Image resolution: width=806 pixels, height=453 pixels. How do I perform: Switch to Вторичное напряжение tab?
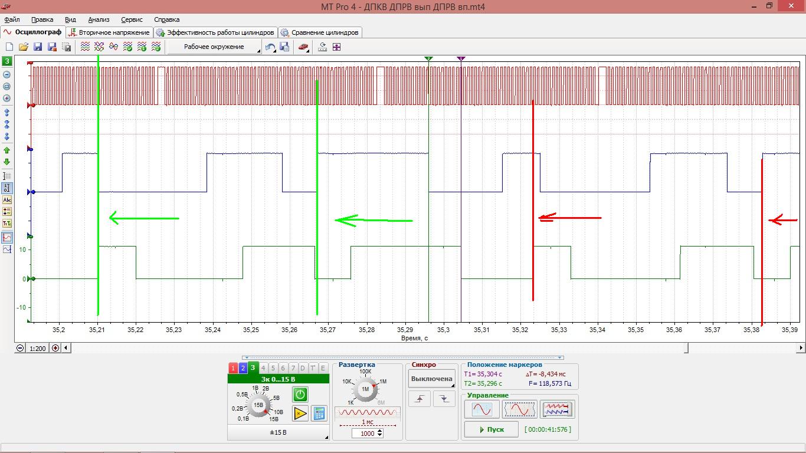(x=109, y=32)
